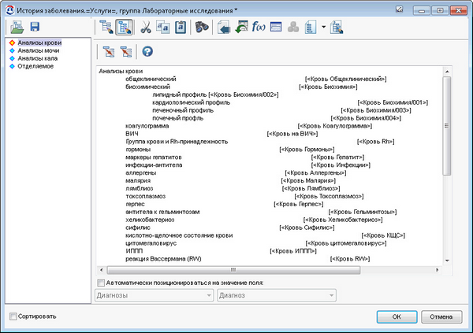
Task: Click the second red-arrow tree icon in second toolbar
Action: [x=126, y=51]
